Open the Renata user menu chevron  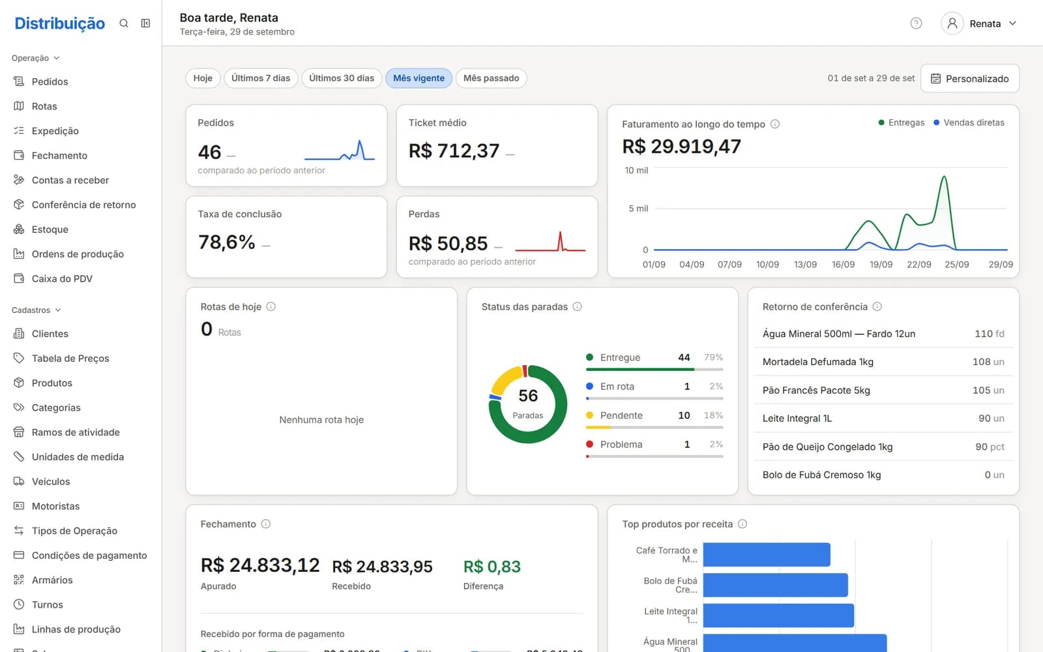[1012, 23]
